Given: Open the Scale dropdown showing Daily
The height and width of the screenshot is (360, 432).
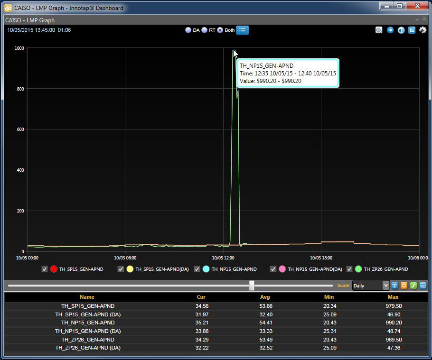Looking at the screenshot, I should [x=371, y=286].
